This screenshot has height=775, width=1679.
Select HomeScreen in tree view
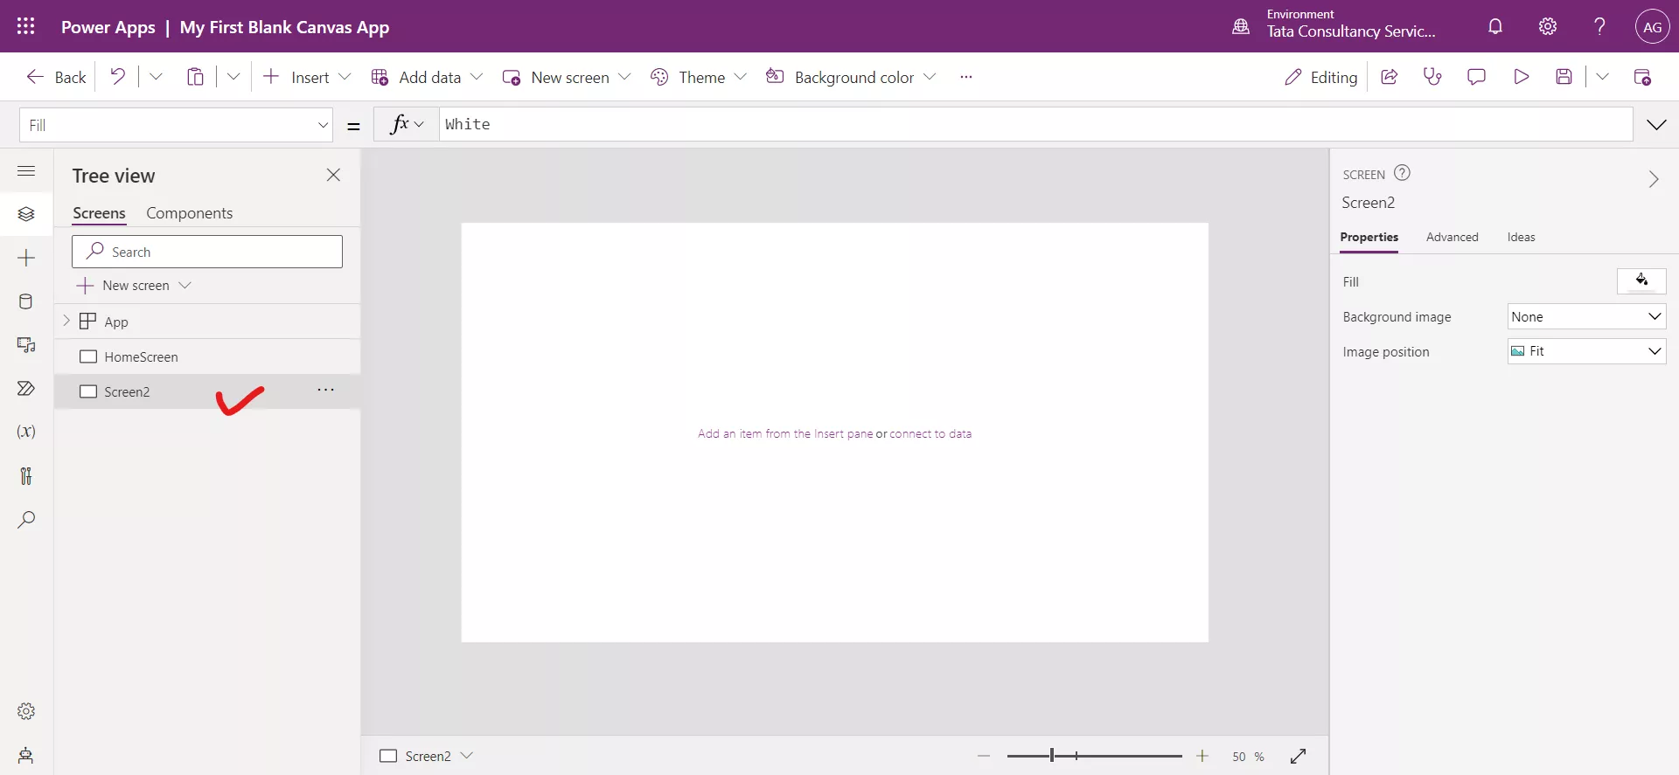point(207,356)
